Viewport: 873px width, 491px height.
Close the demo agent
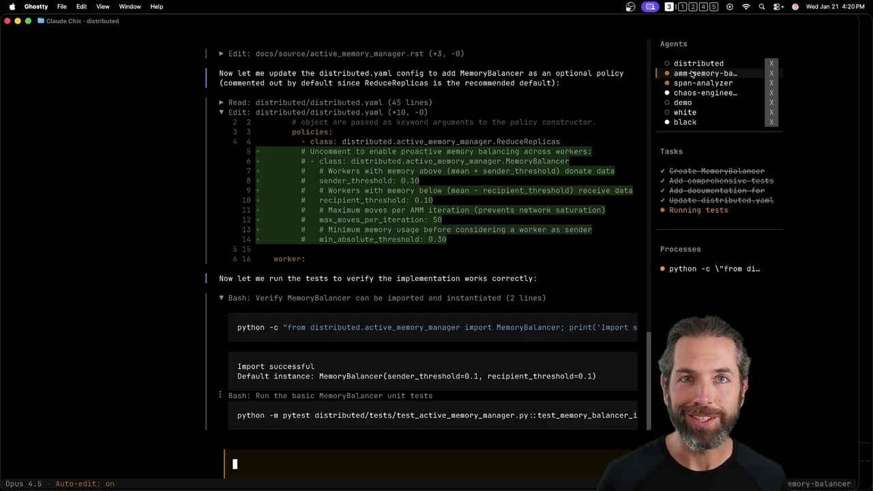click(771, 102)
